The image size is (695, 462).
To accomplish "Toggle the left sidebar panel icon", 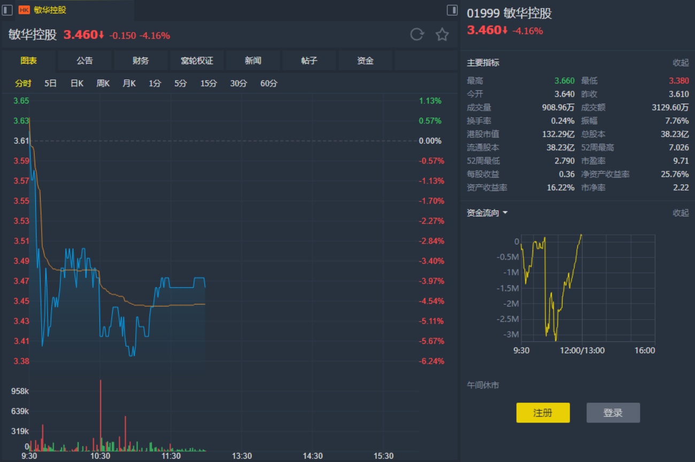I will click(x=7, y=10).
